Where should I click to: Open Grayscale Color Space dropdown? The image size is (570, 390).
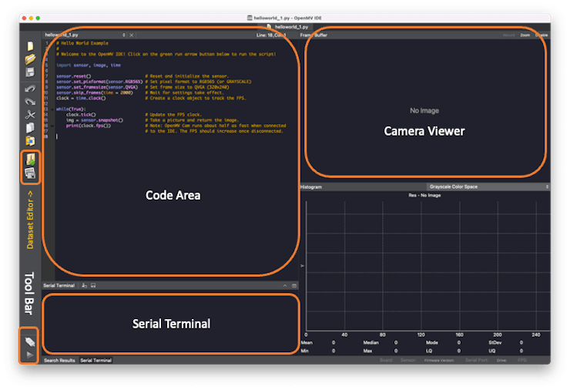[x=488, y=187]
